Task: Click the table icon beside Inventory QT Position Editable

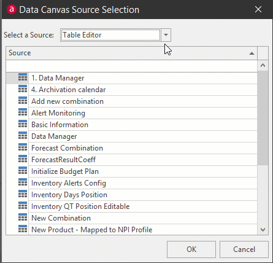Action: (x=23, y=206)
